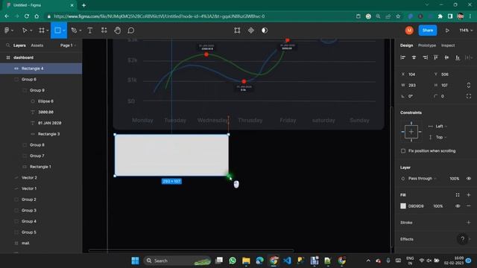
Task: Open Windows Start menu
Action: pos(135,261)
